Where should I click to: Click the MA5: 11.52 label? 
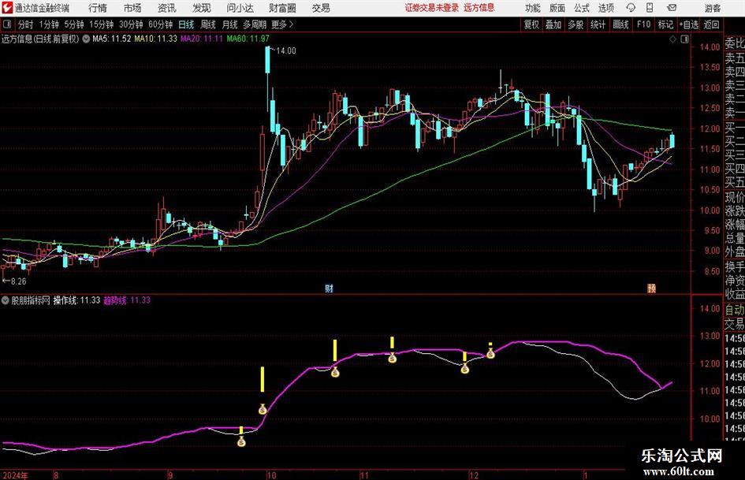112,39
